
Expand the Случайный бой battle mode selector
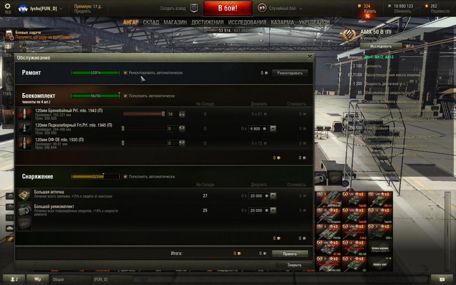(280, 8)
